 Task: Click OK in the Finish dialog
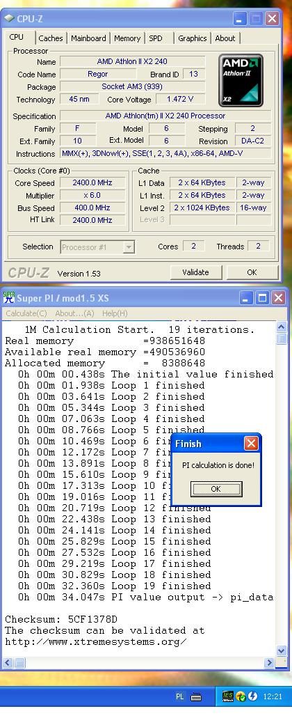(x=216, y=489)
